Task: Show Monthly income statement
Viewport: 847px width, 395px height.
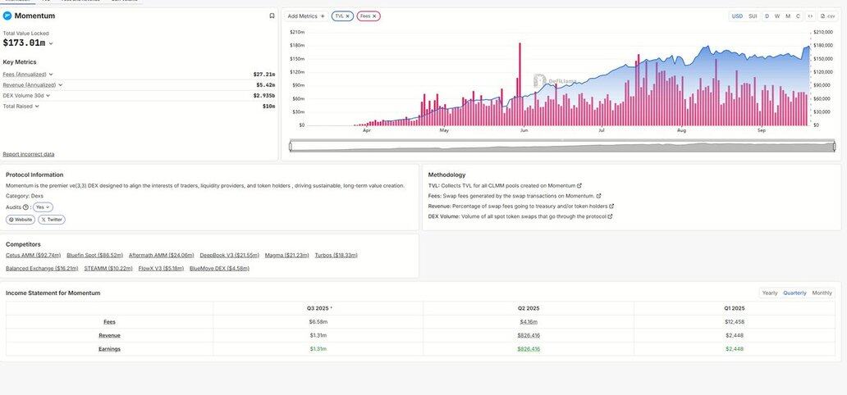Action: click(822, 293)
